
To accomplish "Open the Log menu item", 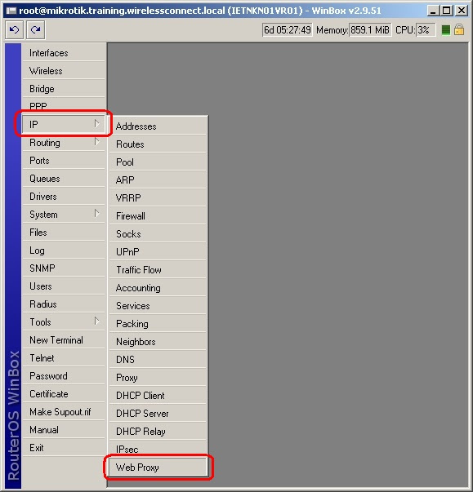I will point(64,250).
